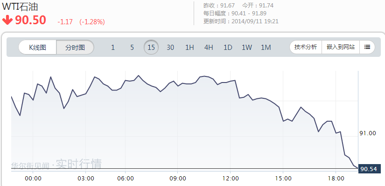The height and width of the screenshot is (186, 385).
Task: Click the 18:00 time axis marker
Action: click(336, 179)
